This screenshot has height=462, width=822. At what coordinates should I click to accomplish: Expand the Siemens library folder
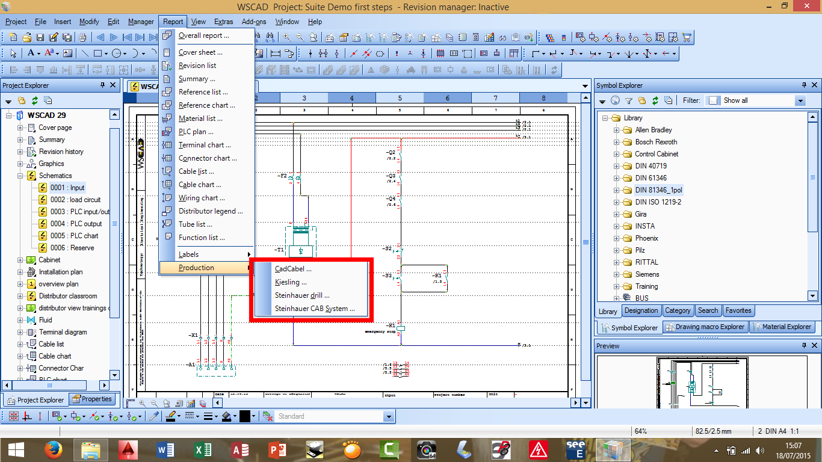point(616,274)
